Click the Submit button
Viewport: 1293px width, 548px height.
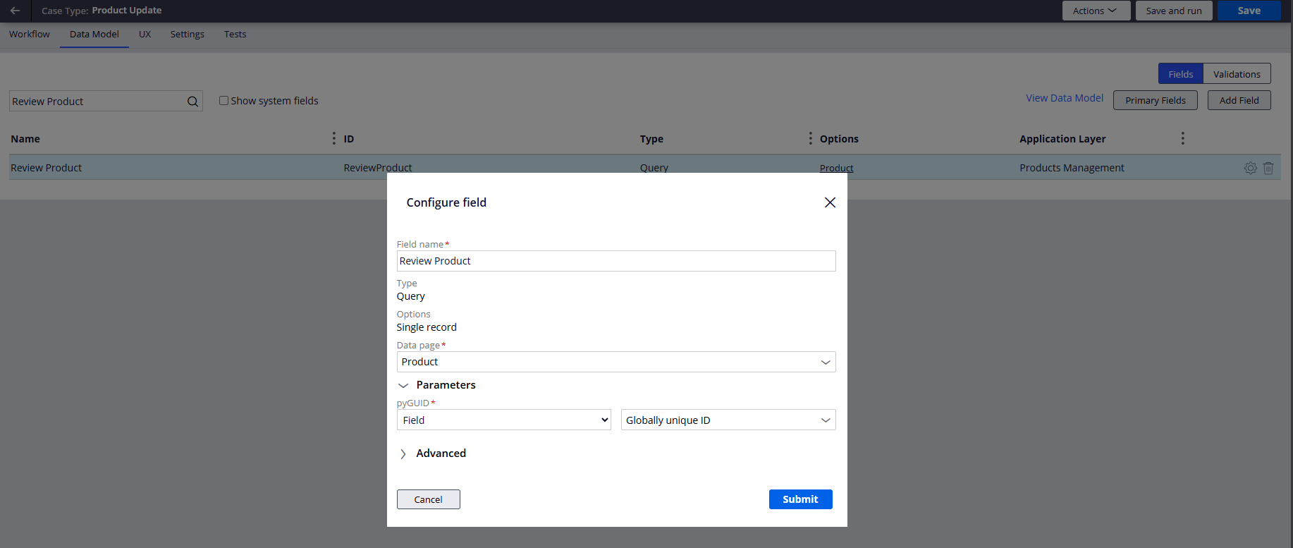[x=801, y=499]
